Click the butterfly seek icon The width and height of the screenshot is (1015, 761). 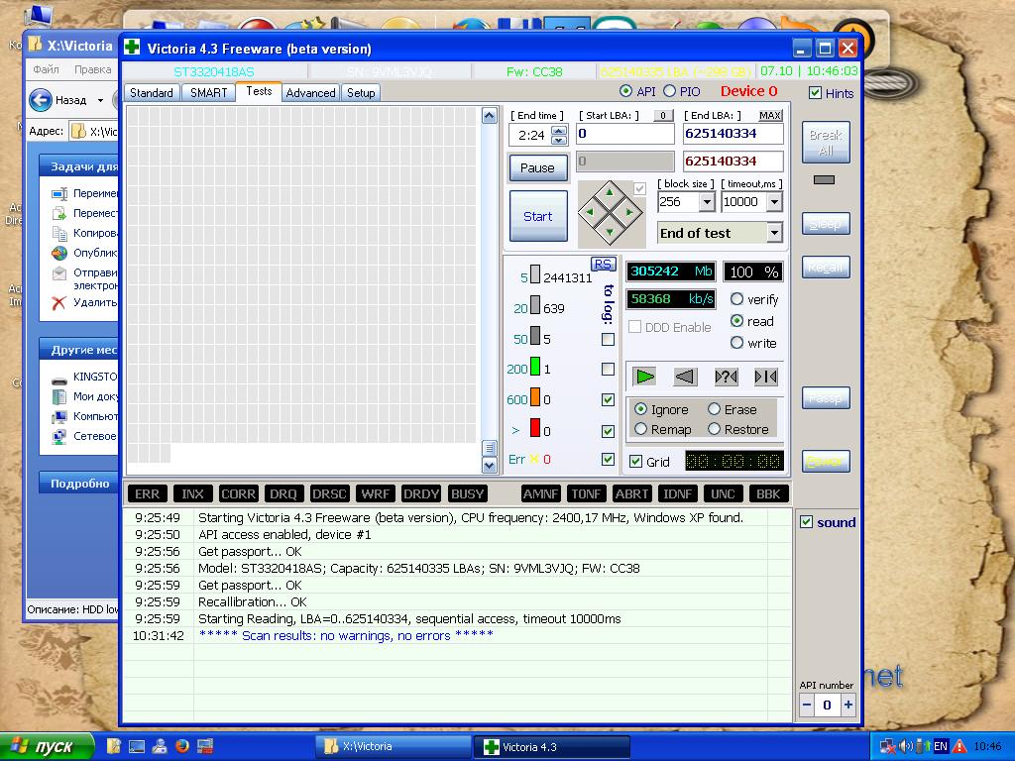[766, 376]
